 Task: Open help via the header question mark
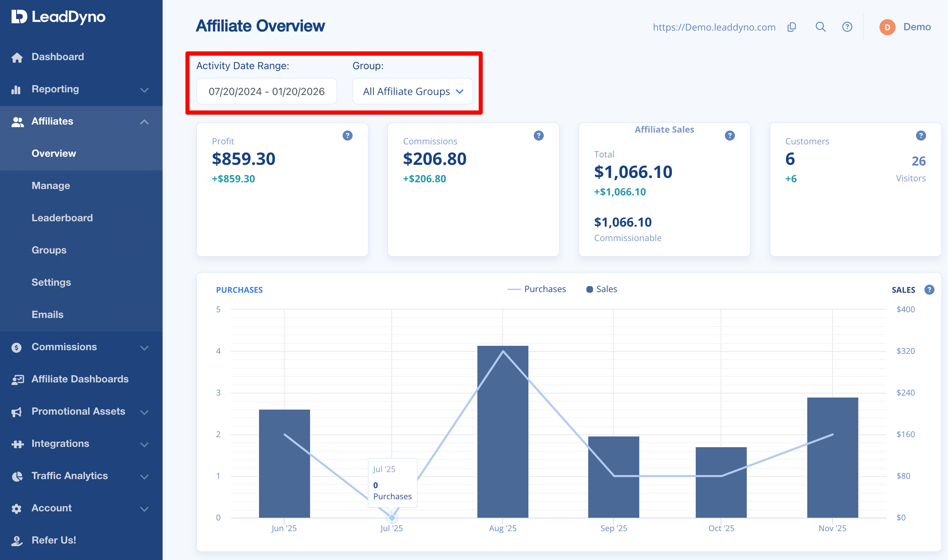click(847, 27)
